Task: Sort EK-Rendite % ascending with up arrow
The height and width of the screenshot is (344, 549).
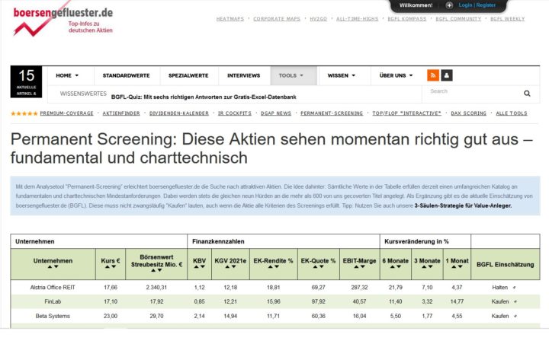Action: 270,266
